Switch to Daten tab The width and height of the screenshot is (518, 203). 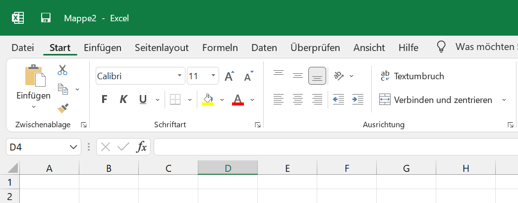click(264, 48)
